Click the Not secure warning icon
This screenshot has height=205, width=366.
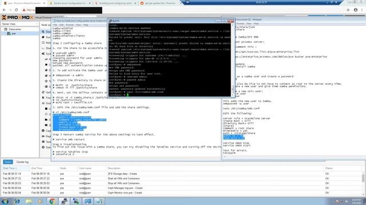click(x=24, y=10)
